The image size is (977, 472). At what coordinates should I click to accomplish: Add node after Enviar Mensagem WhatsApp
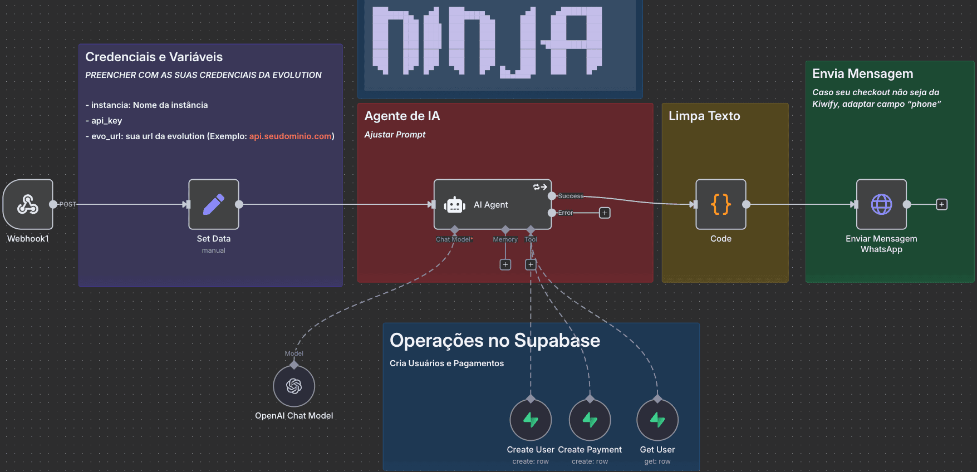(x=941, y=204)
